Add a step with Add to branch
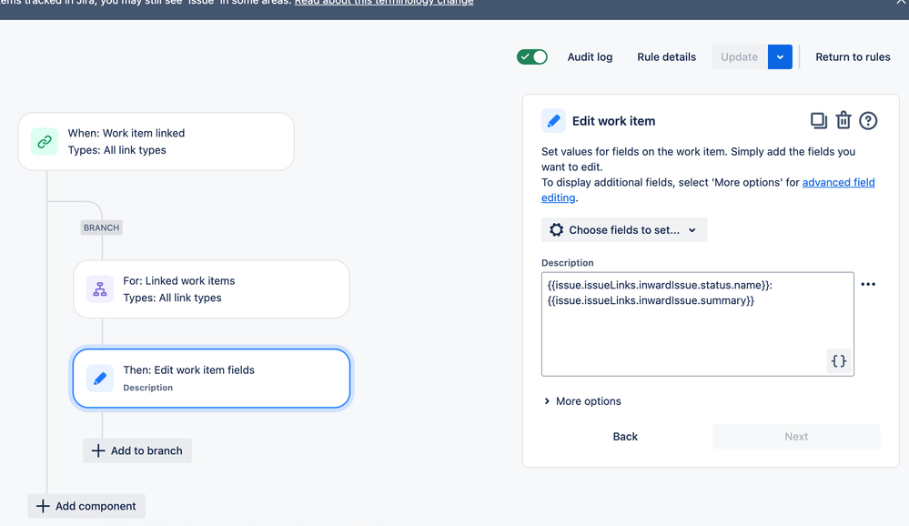This screenshot has width=909, height=526. pos(137,450)
